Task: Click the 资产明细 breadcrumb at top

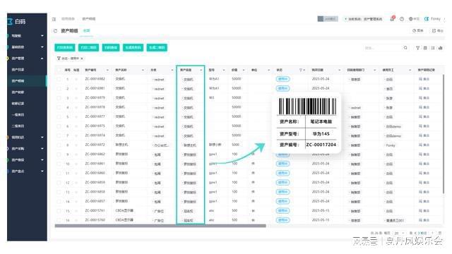Action: (x=89, y=19)
